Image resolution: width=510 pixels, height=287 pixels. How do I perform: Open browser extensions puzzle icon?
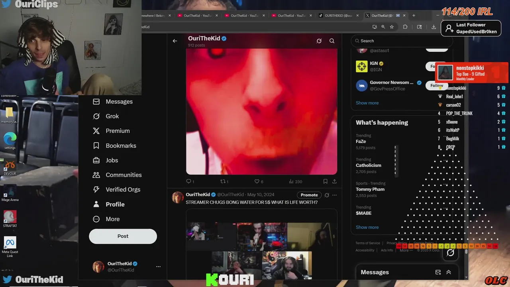pos(405,27)
